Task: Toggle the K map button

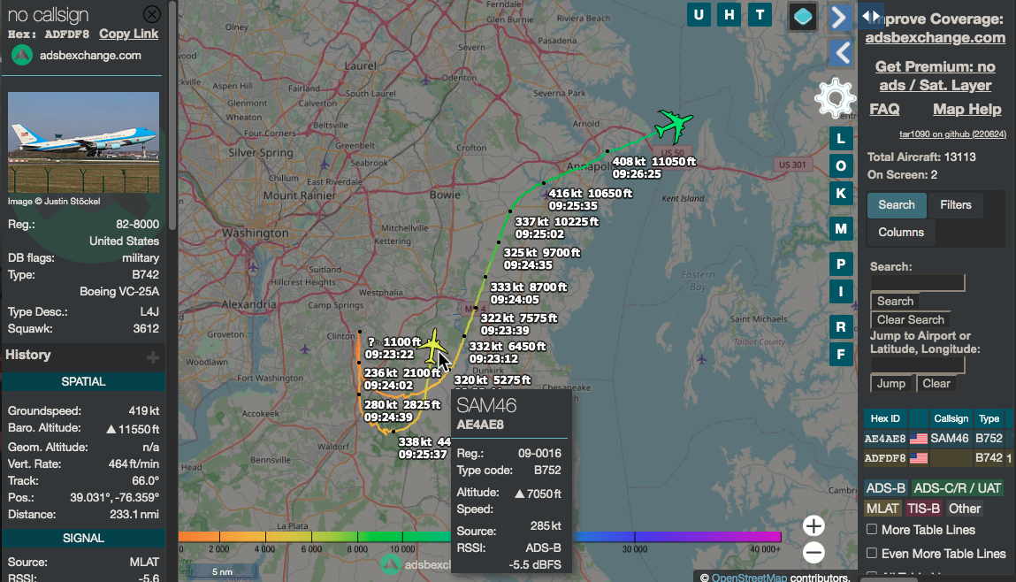Action: [841, 193]
